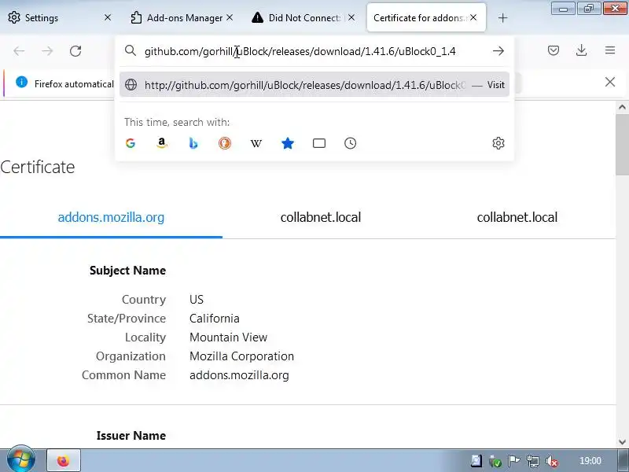Viewport: 629px width, 472px height.
Task: Visit the suggested http://github.com URL result
Action: [x=314, y=85]
